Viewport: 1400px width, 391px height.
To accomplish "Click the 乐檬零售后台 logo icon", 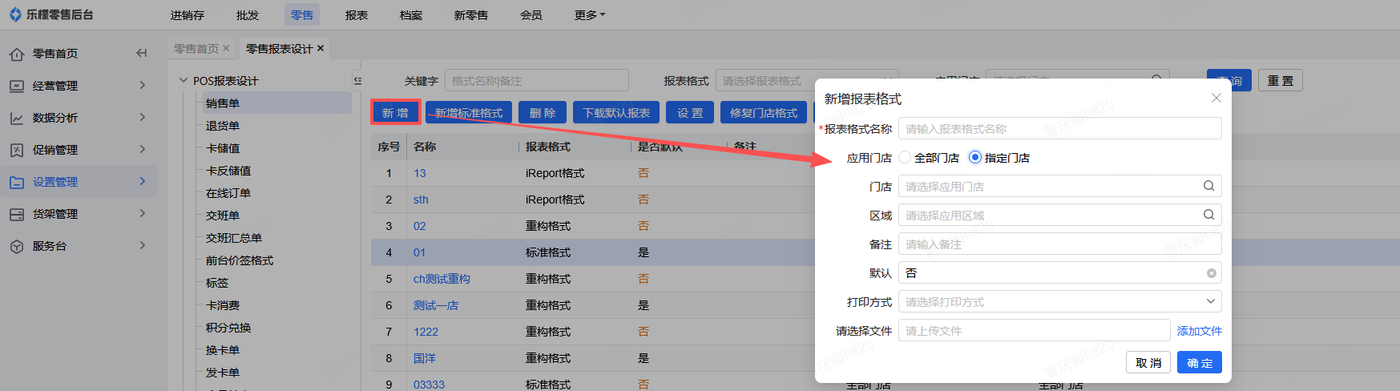I will pos(15,14).
